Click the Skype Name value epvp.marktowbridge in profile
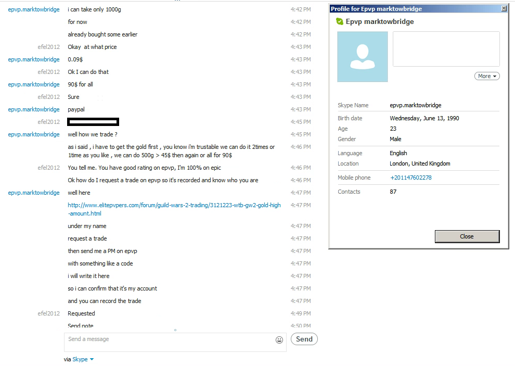 click(x=416, y=105)
